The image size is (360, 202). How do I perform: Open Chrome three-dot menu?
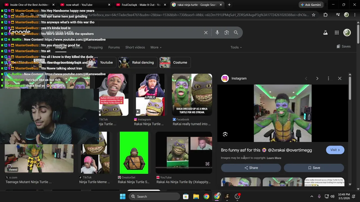coord(355,15)
